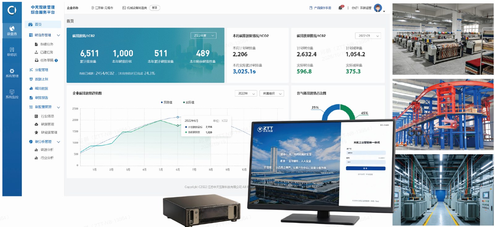Open 系统管理 gear in the blue sidebar
This screenshot has width=495, height=227.
[12, 73]
